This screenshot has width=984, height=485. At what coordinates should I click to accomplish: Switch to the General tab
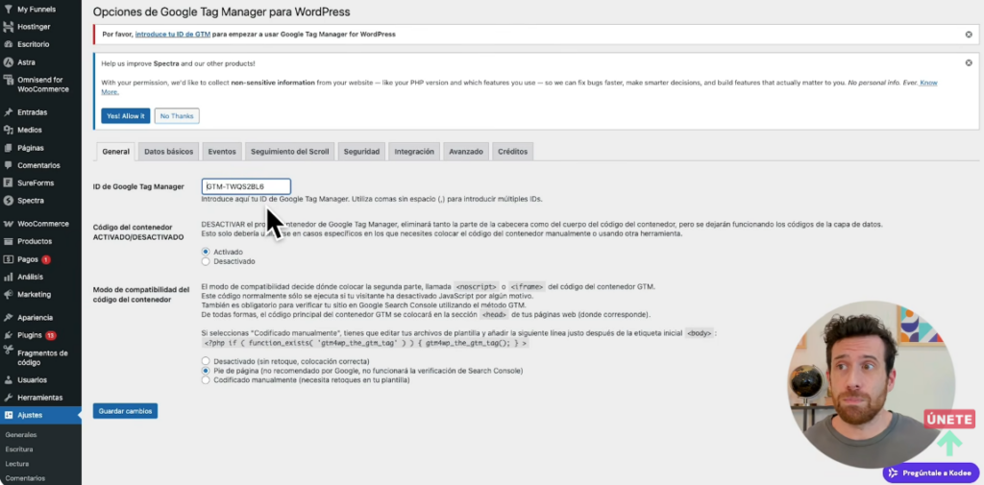115,152
